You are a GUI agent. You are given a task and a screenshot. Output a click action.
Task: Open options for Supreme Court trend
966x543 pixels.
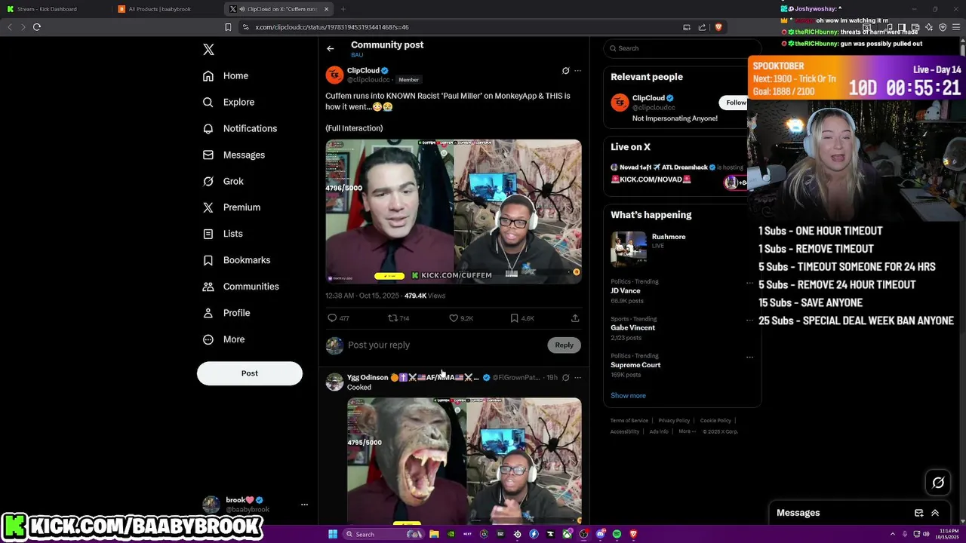pos(749,357)
